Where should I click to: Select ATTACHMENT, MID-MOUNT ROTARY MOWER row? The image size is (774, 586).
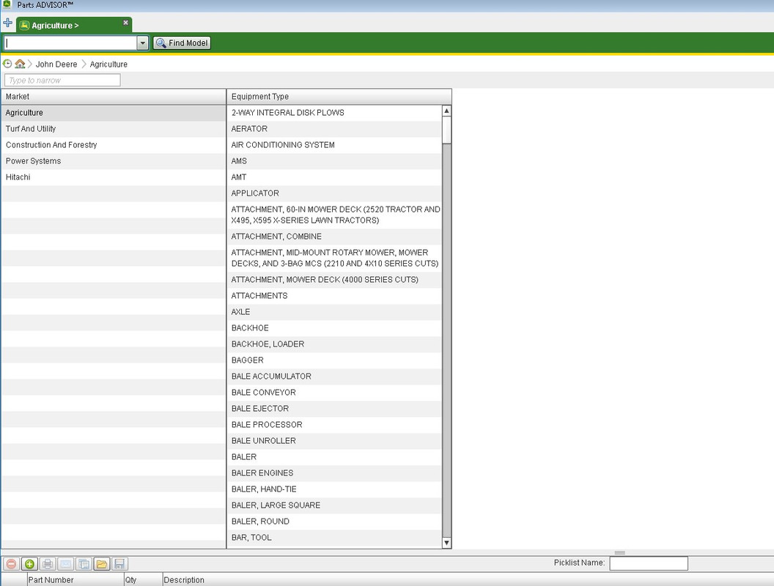[x=334, y=258]
